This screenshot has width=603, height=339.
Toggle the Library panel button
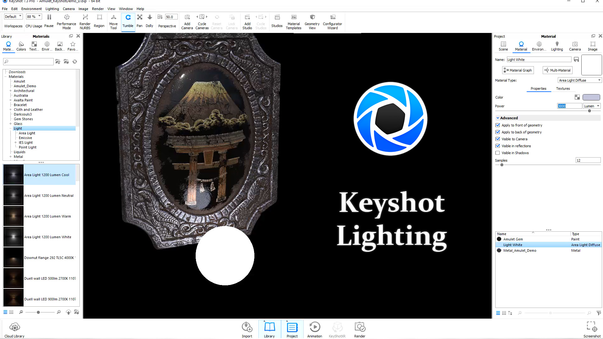tap(269, 330)
